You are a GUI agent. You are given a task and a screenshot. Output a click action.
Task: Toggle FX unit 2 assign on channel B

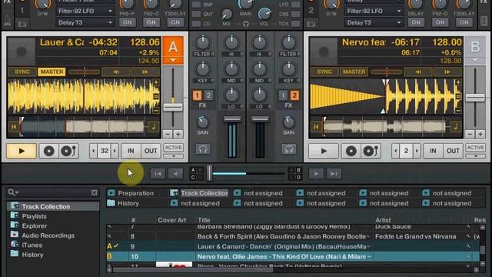[294, 95]
